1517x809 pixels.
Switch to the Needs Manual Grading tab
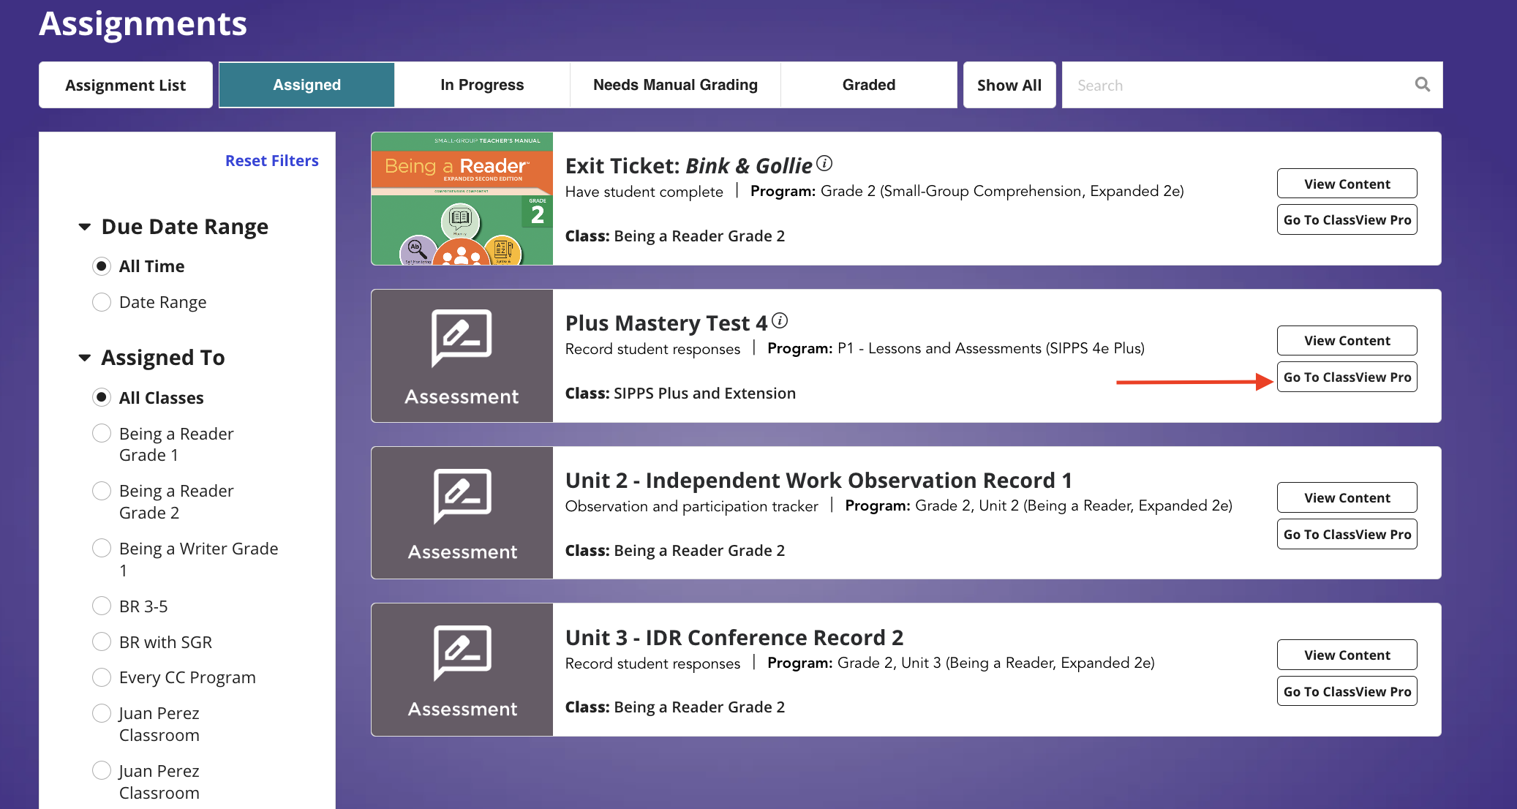675,85
